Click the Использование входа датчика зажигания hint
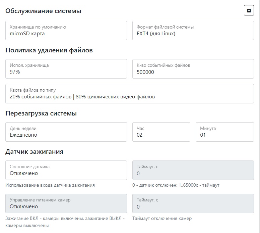260x233 pixels. [50, 185]
